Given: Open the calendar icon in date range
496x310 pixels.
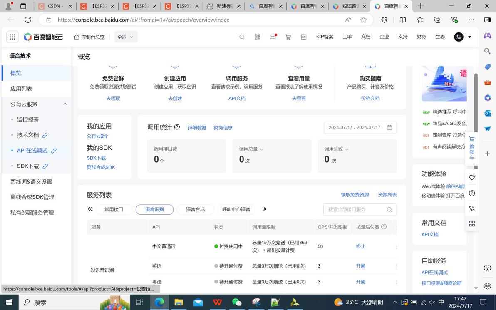Looking at the screenshot, I should (x=389, y=127).
